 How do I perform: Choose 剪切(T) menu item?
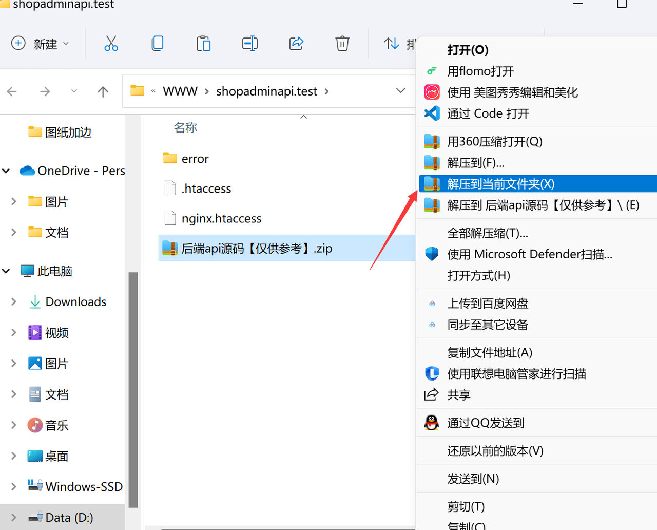(536, 506)
